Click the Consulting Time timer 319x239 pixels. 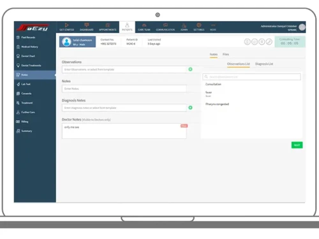(x=290, y=41)
